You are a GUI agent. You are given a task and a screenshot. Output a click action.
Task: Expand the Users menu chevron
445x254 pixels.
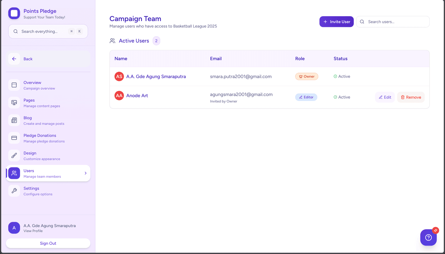coord(85,173)
